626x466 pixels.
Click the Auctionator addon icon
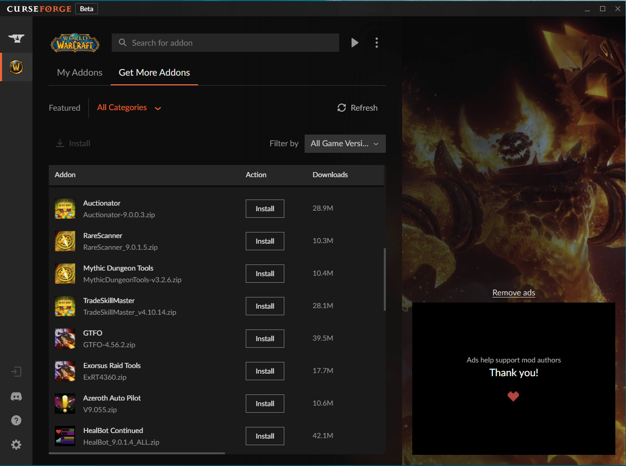(65, 209)
